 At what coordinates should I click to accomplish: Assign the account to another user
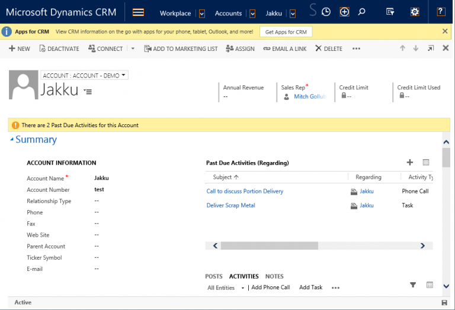click(241, 49)
